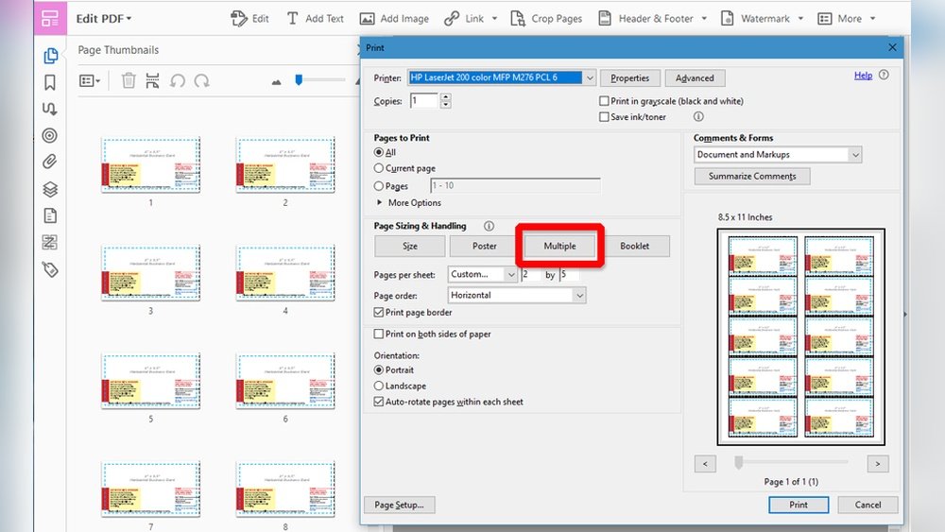Open the Link tool dropdown arrow
The width and height of the screenshot is (945, 532).
494,19
